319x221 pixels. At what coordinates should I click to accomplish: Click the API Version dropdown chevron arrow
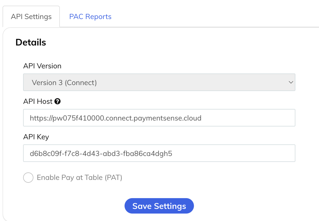[291, 82]
